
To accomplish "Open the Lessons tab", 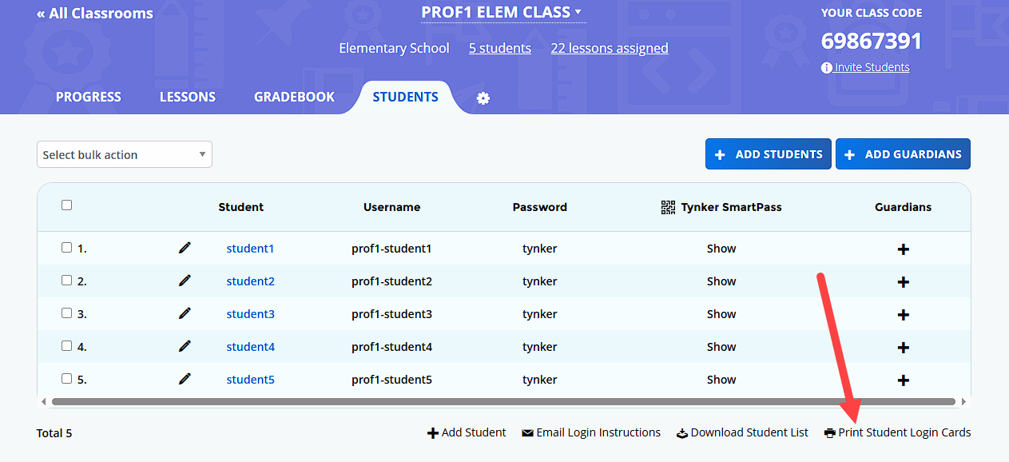I will [188, 97].
